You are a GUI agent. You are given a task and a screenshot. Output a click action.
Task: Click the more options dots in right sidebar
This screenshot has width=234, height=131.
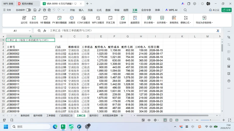click(229, 88)
